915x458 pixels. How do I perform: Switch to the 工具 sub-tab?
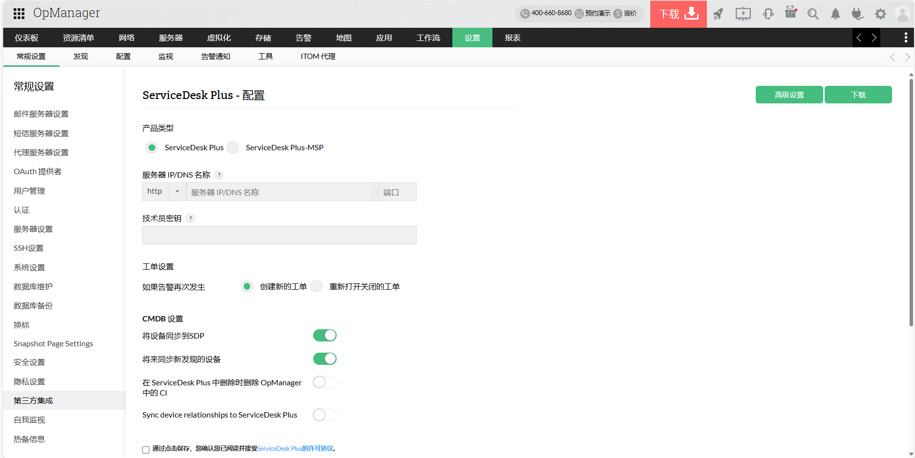(x=265, y=57)
